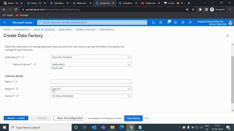
Task: Switch to the Welcome browser tab
Action: [82, 3]
